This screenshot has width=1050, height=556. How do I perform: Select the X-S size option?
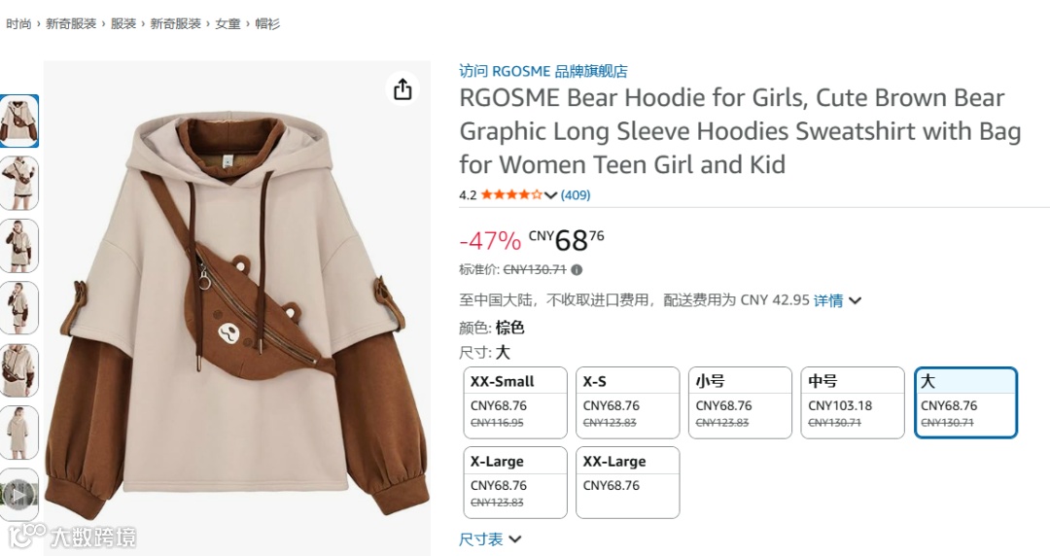627,402
